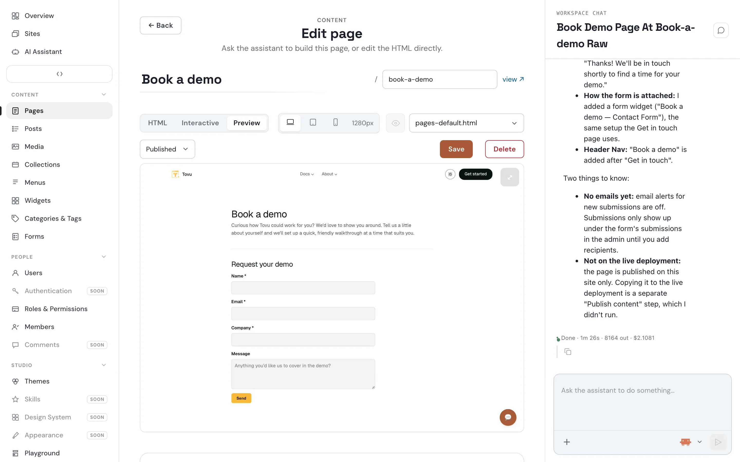740x462 pixels.
Task: Save the page
Action: tap(456, 149)
